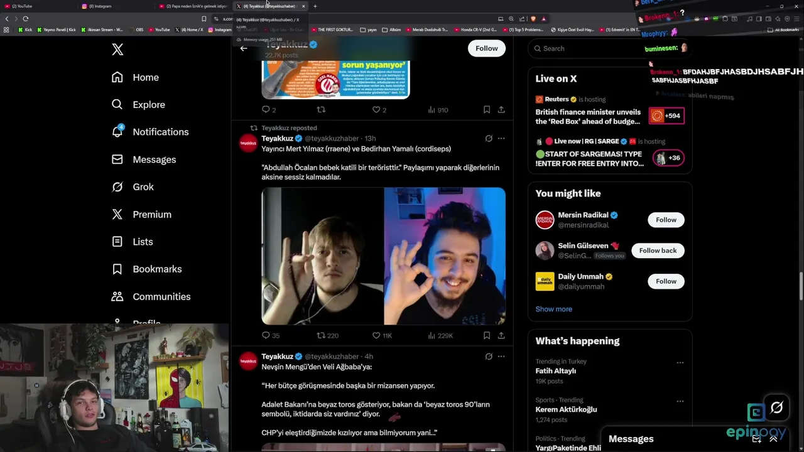Bookmark the top post with 910 views
The width and height of the screenshot is (804, 452).
coord(487,110)
